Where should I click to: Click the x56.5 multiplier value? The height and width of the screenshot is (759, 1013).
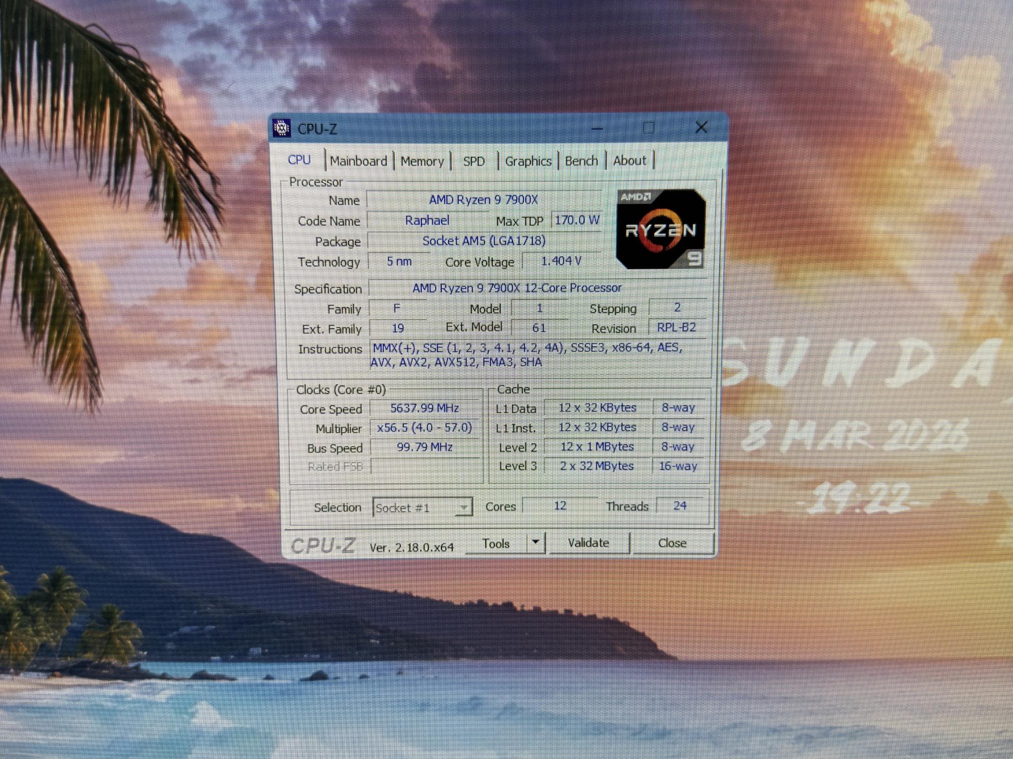425,427
